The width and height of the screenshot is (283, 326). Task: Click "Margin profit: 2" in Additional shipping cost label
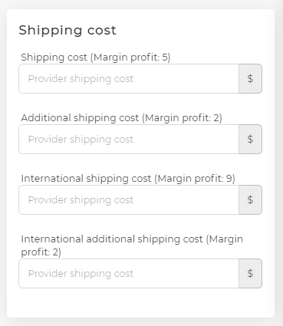point(182,118)
